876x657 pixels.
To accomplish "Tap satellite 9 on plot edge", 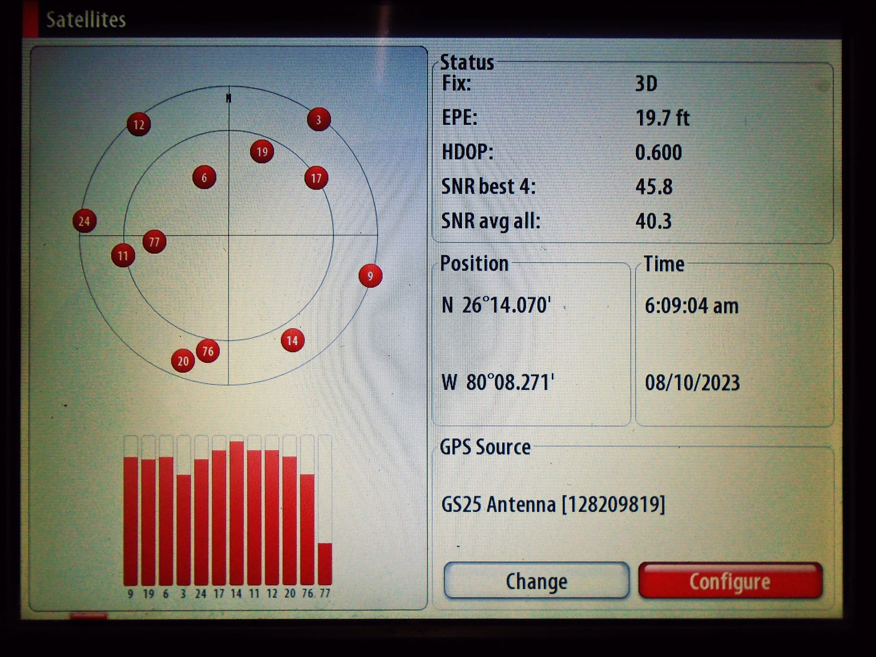I will (x=370, y=275).
